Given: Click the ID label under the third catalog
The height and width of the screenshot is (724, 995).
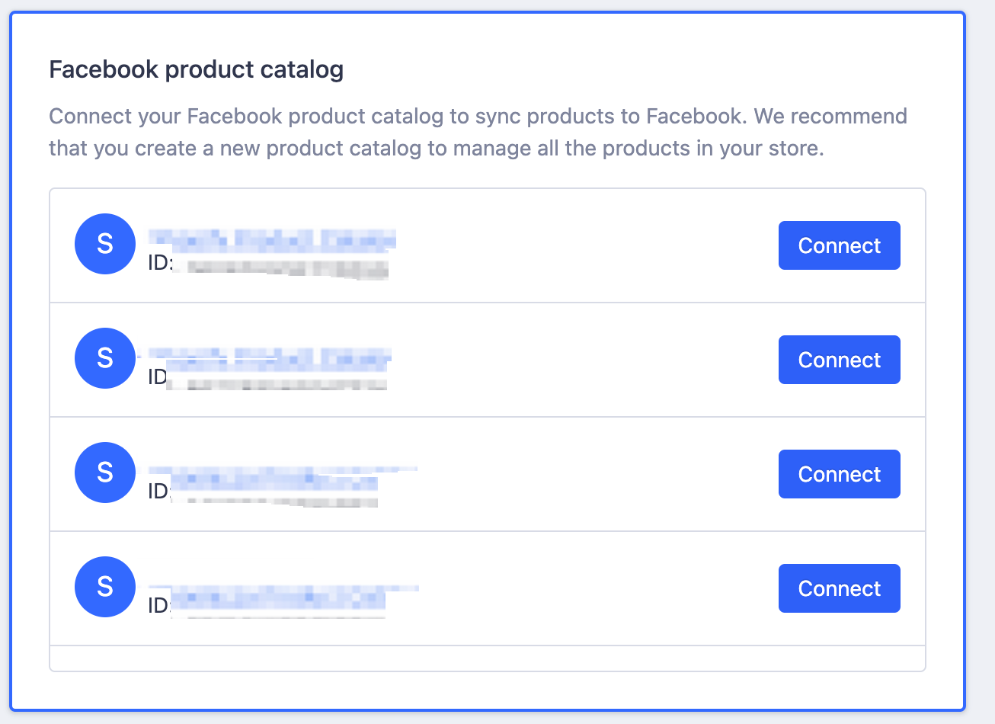Looking at the screenshot, I should pos(158,492).
